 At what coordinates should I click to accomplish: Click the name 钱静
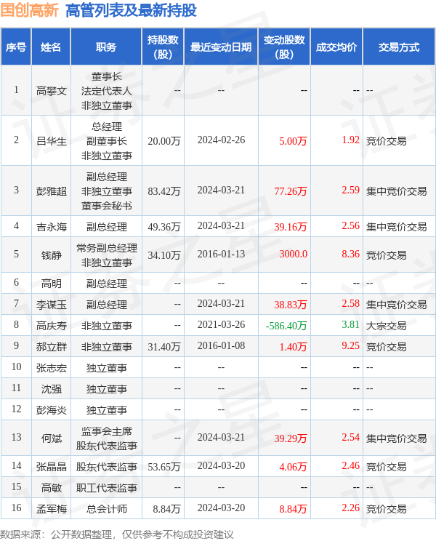(52, 255)
